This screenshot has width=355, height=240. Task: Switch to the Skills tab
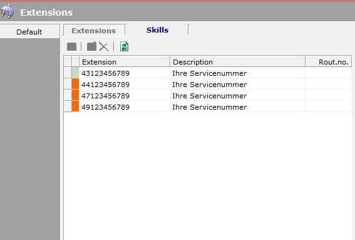pos(157,30)
